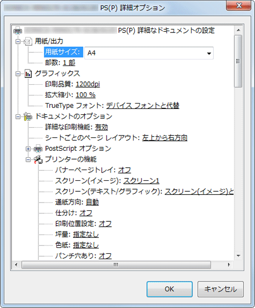Click the horizontal scrollbar right arrow
The image size is (255, 308).
(x=229, y=265)
